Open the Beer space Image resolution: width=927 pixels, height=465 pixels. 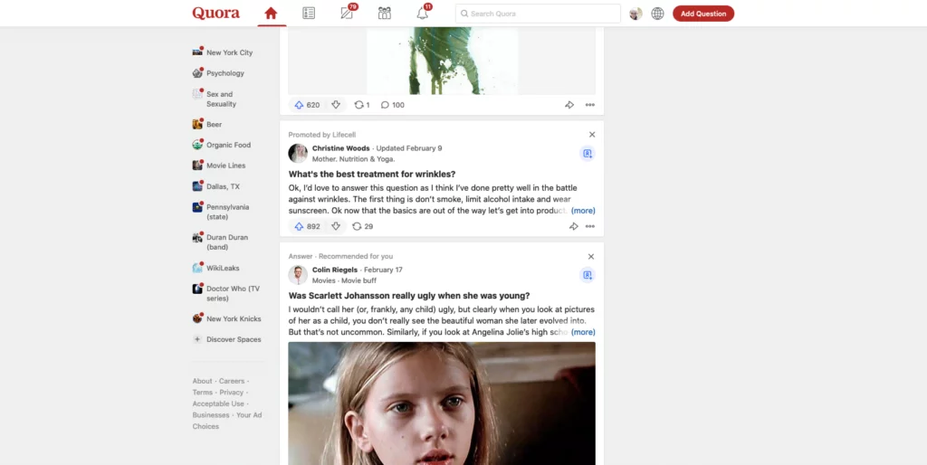[207, 125]
